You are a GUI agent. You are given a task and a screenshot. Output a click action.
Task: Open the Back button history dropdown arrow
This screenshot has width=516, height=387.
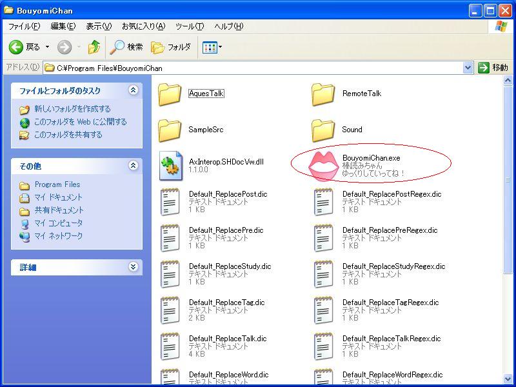click(47, 47)
